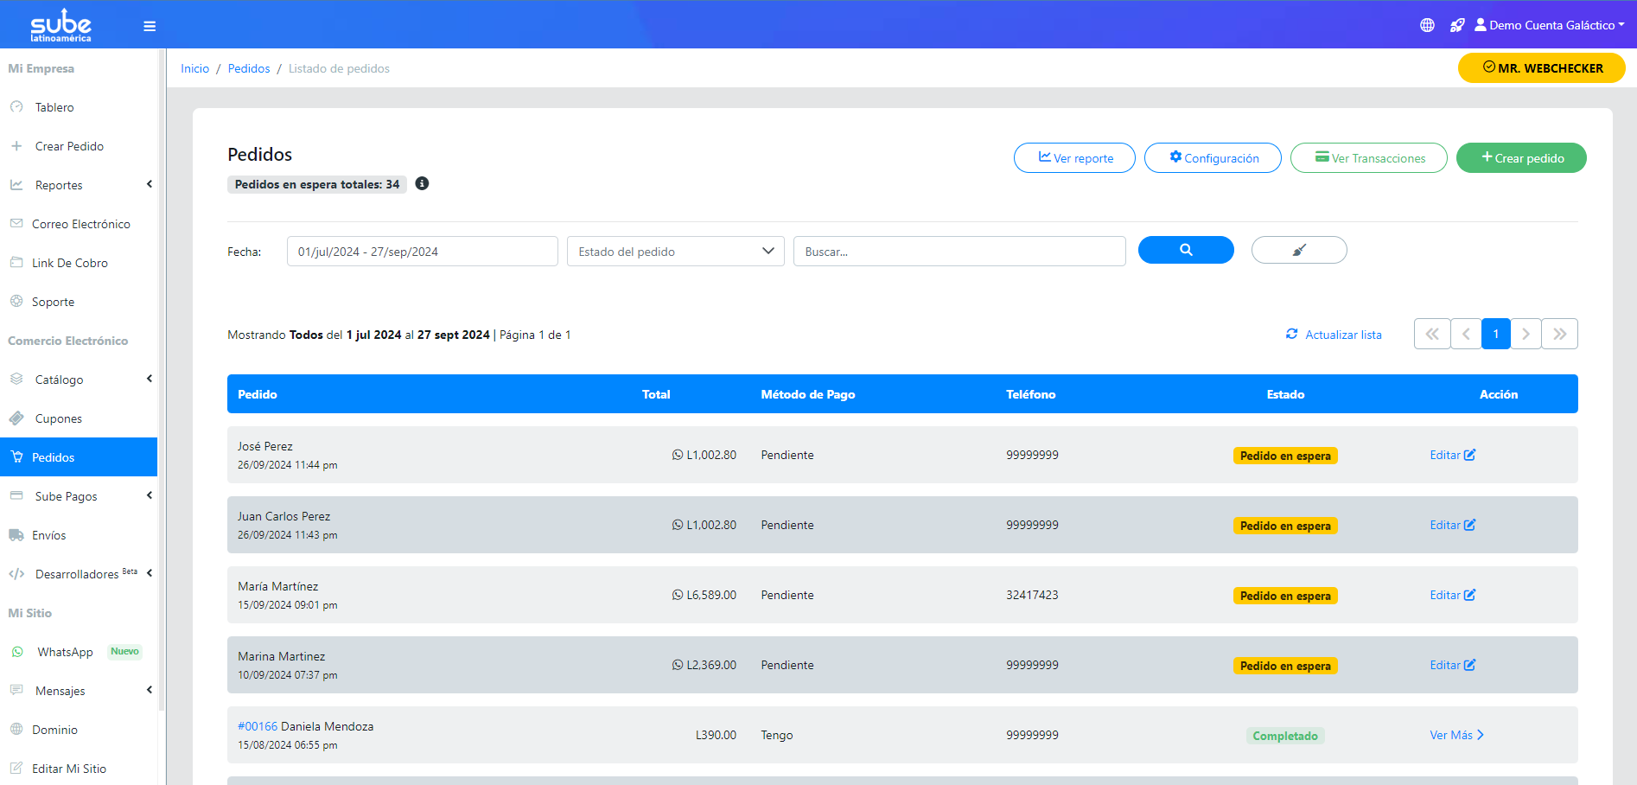The height and width of the screenshot is (785, 1637).
Task: Go to previous page arrow
Action: coord(1466,334)
